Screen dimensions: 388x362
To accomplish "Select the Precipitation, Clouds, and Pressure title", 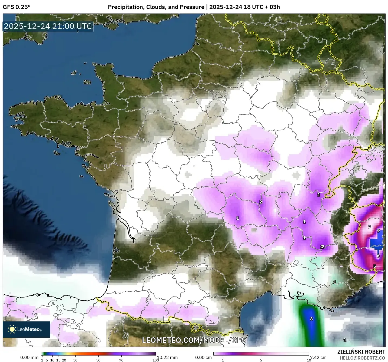I will point(156,7).
